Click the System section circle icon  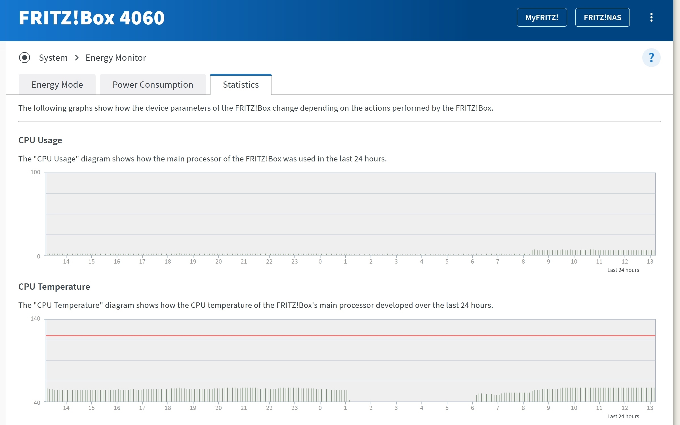25,58
